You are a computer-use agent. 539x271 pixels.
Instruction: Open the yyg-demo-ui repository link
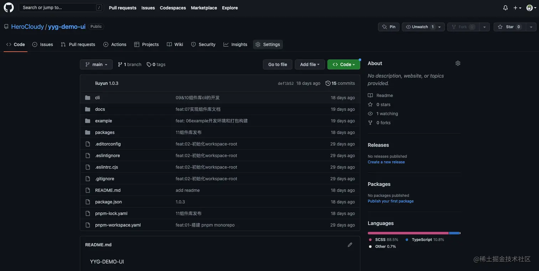pyautogui.click(x=67, y=27)
